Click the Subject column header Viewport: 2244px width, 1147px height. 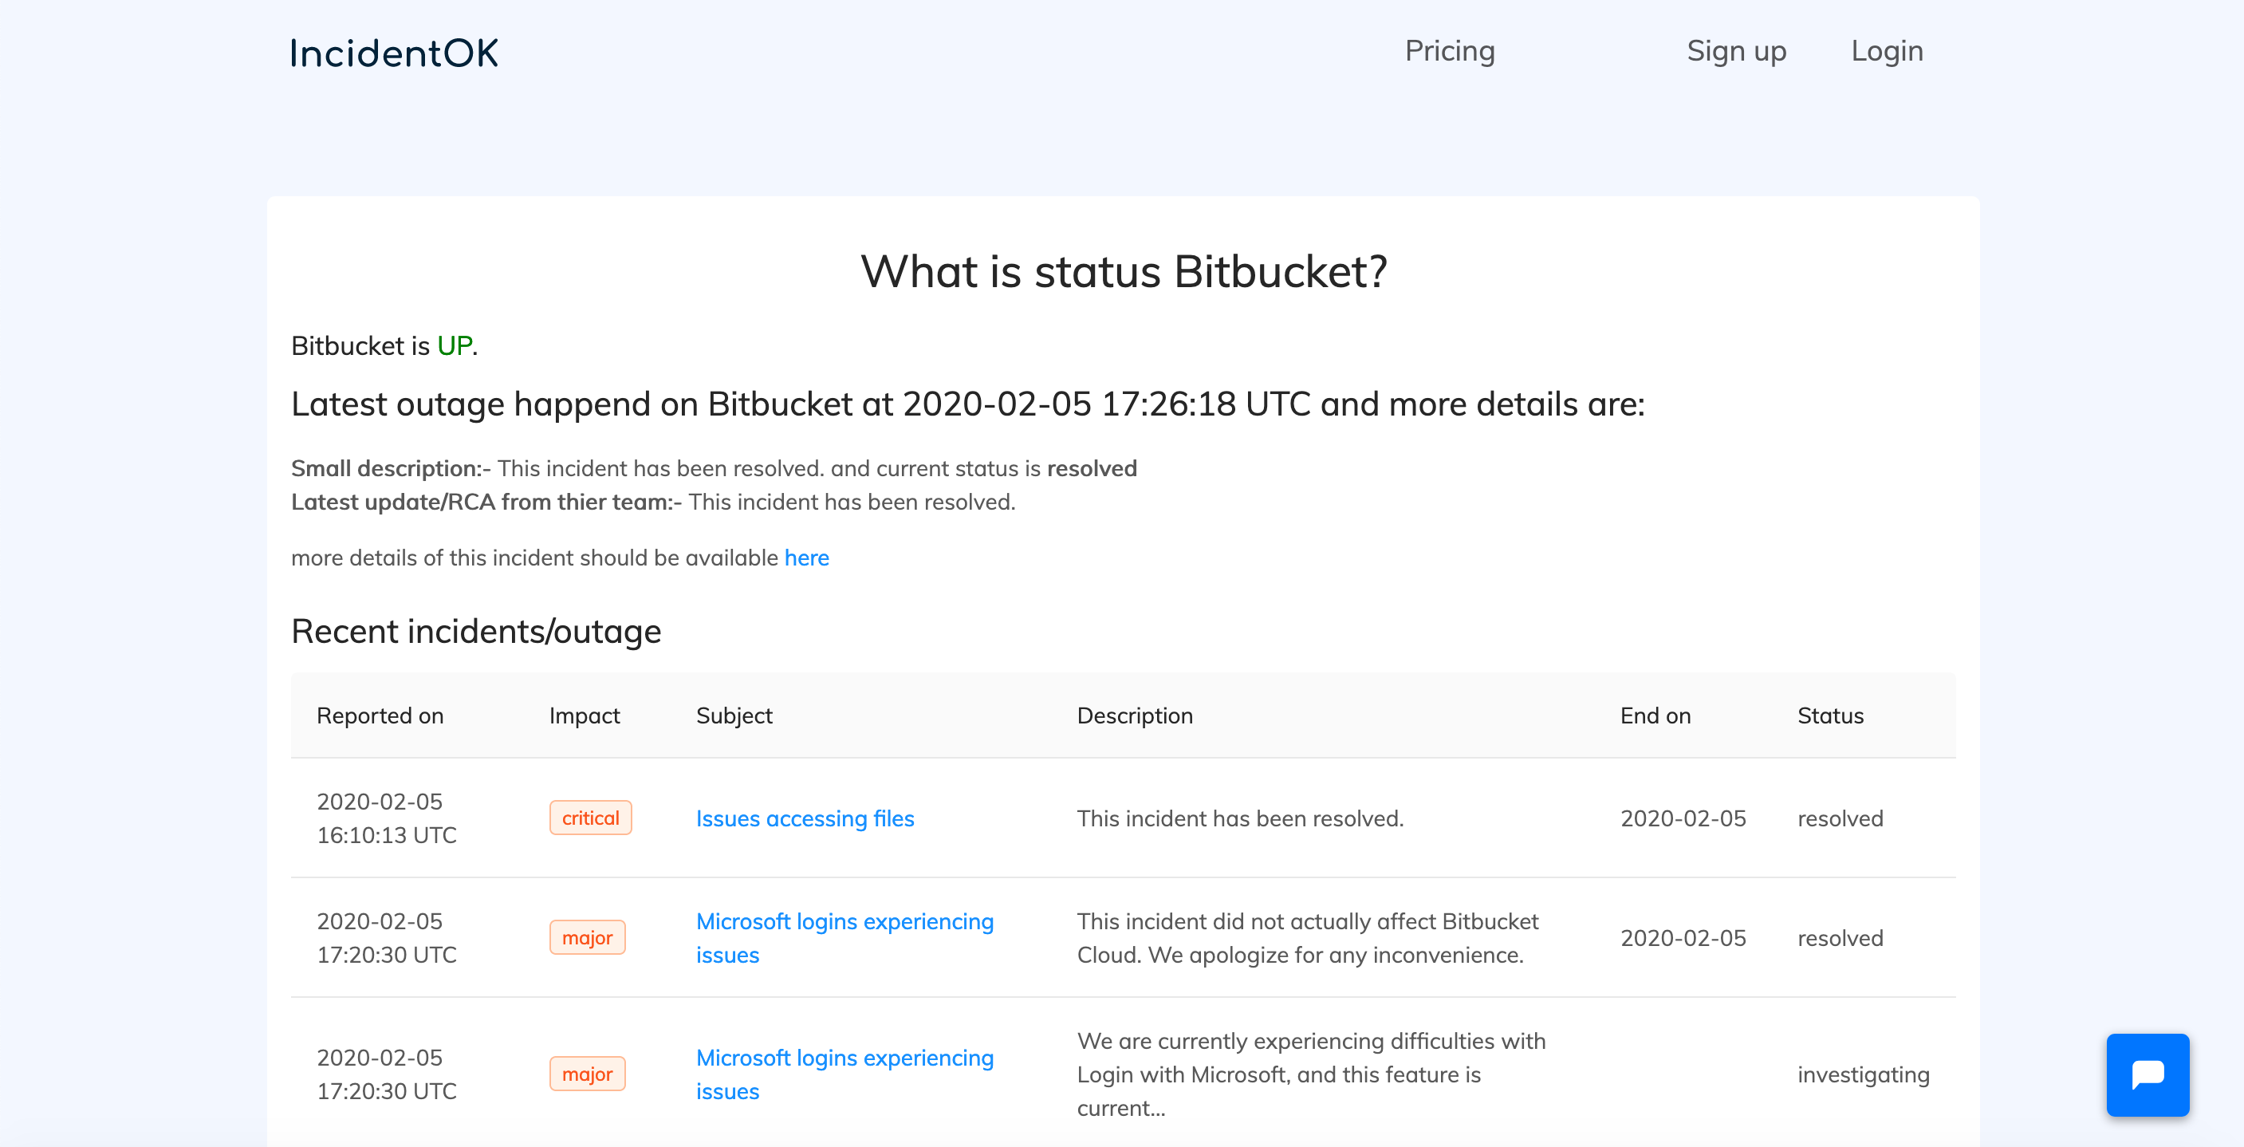coord(734,715)
